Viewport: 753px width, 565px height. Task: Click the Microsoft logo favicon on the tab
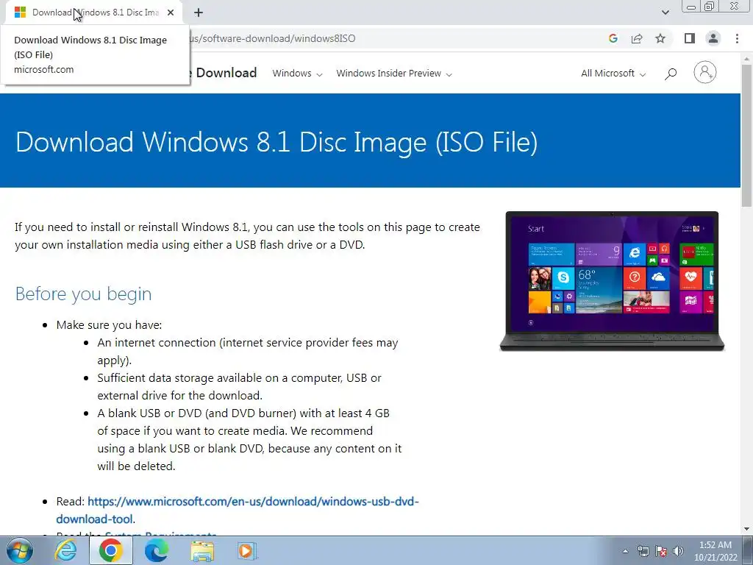point(20,13)
